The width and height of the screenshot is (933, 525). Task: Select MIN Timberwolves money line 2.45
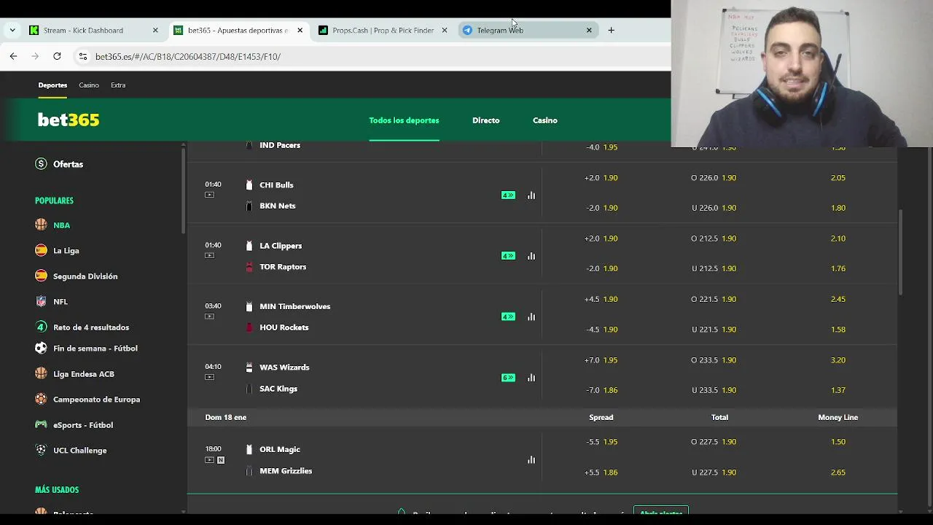pos(838,299)
